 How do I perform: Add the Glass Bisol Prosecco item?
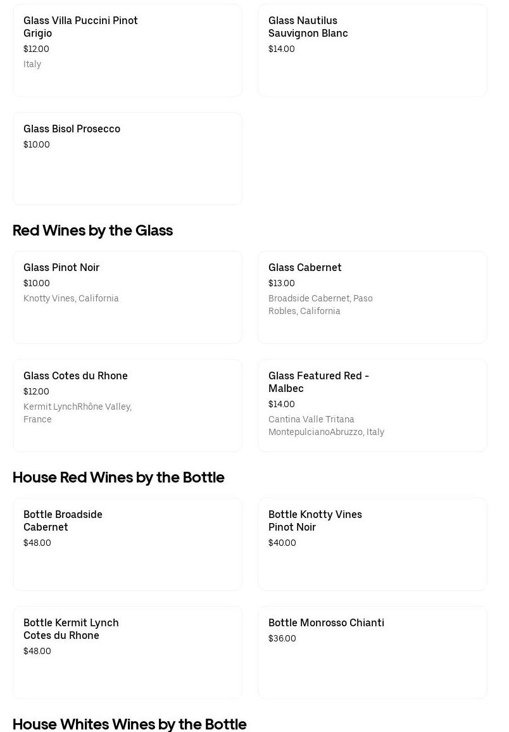pos(127,158)
